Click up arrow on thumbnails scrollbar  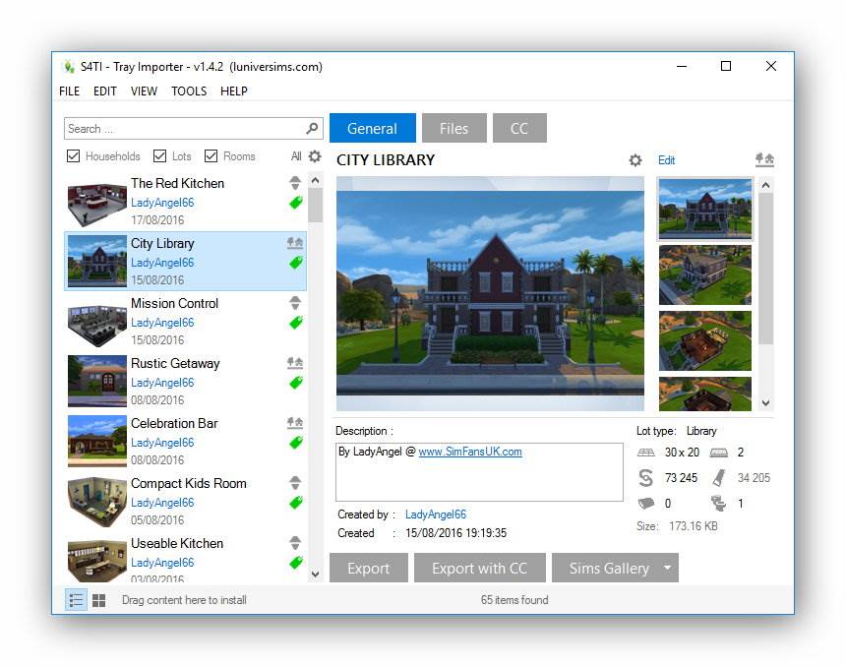[765, 185]
